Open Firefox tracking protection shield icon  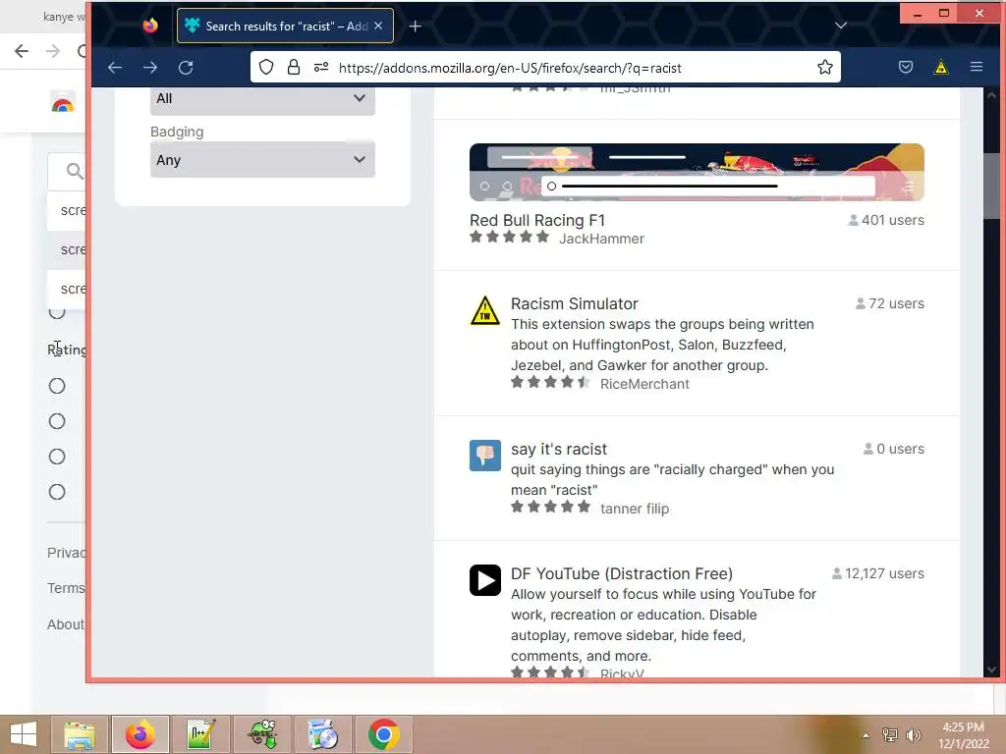[266, 68]
